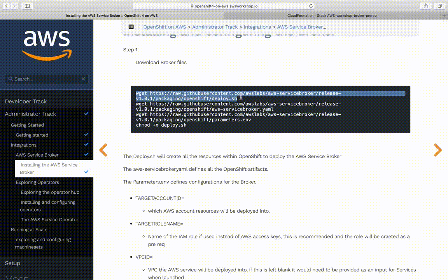Screen dimensions: 448x280
Task: Click the sentence about Deploy.sh creating resources
Action: tap(232, 157)
